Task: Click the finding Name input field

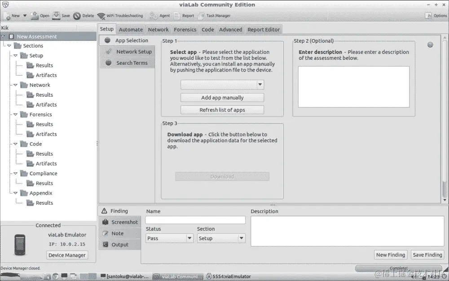Action: click(195, 220)
